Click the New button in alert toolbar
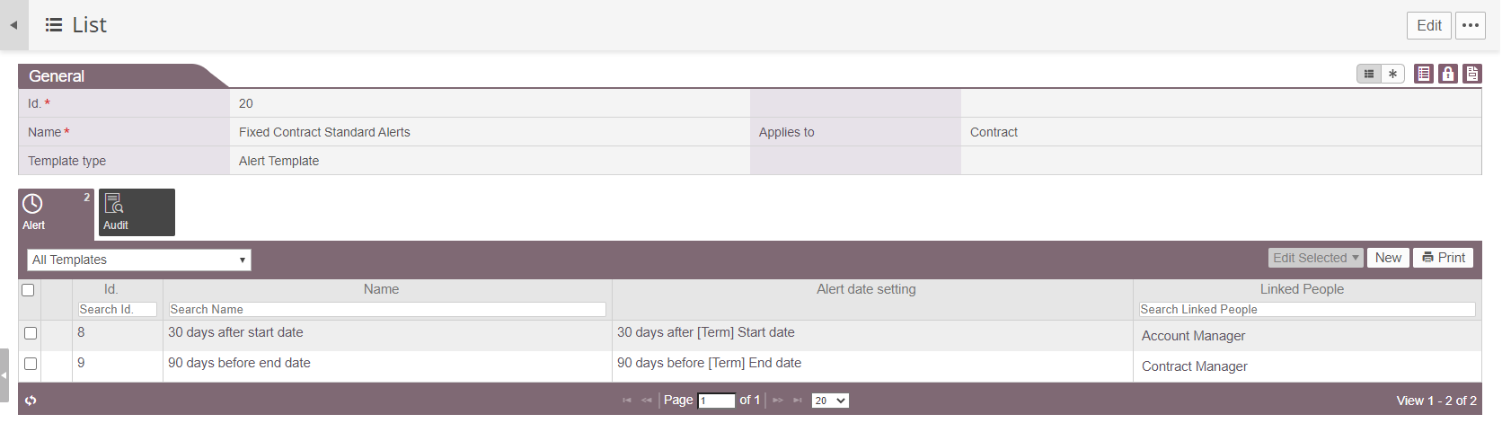The height and width of the screenshot is (423, 1502). tap(1388, 258)
